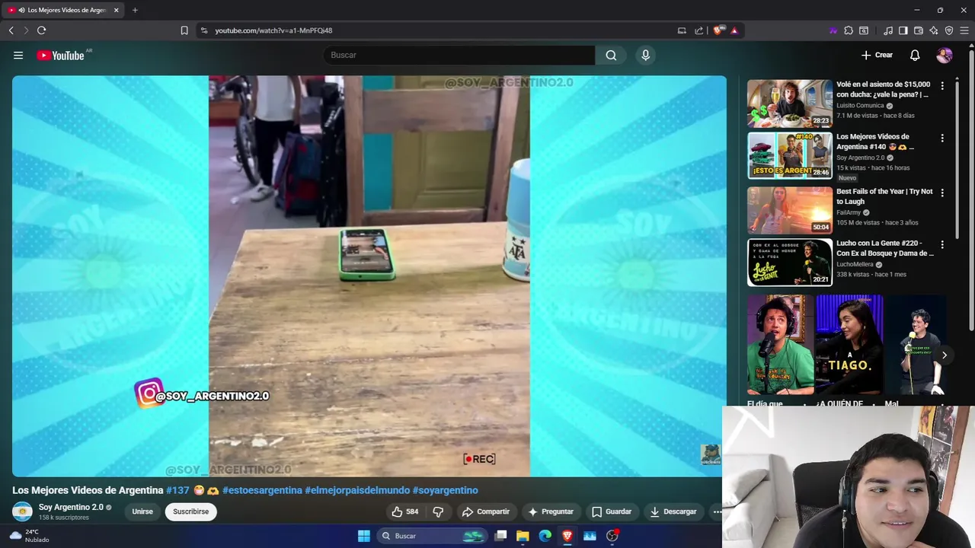The width and height of the screenshot is (975, 548).
Task: Open options for Lucho con La Gente video
Action: [x=942, y=245]
